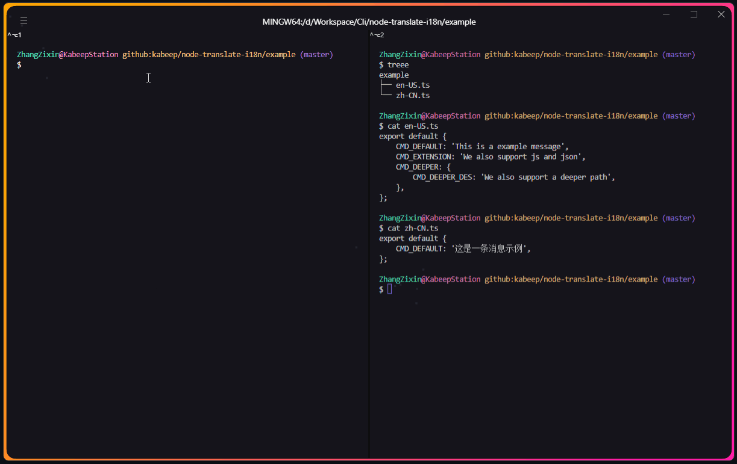This screenshot has width=737, height=464.
Task: Switch to the ^~2 pane tab
Action: point(377,35)
